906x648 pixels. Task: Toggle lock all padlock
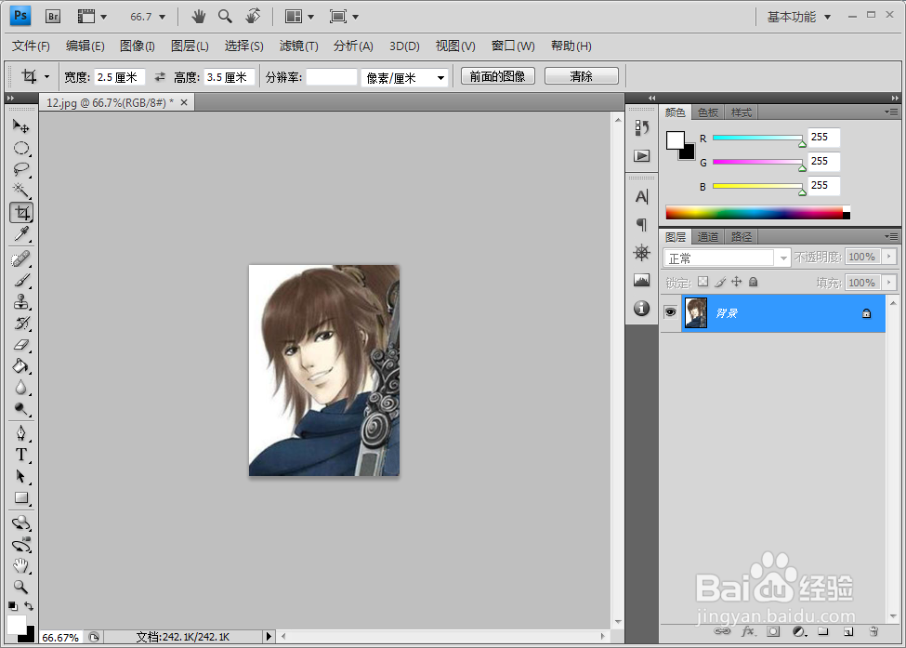(753, 282)
